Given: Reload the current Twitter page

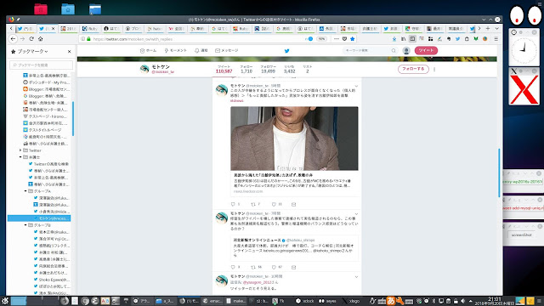Looking at the screenshot, I should click(31, 39).
